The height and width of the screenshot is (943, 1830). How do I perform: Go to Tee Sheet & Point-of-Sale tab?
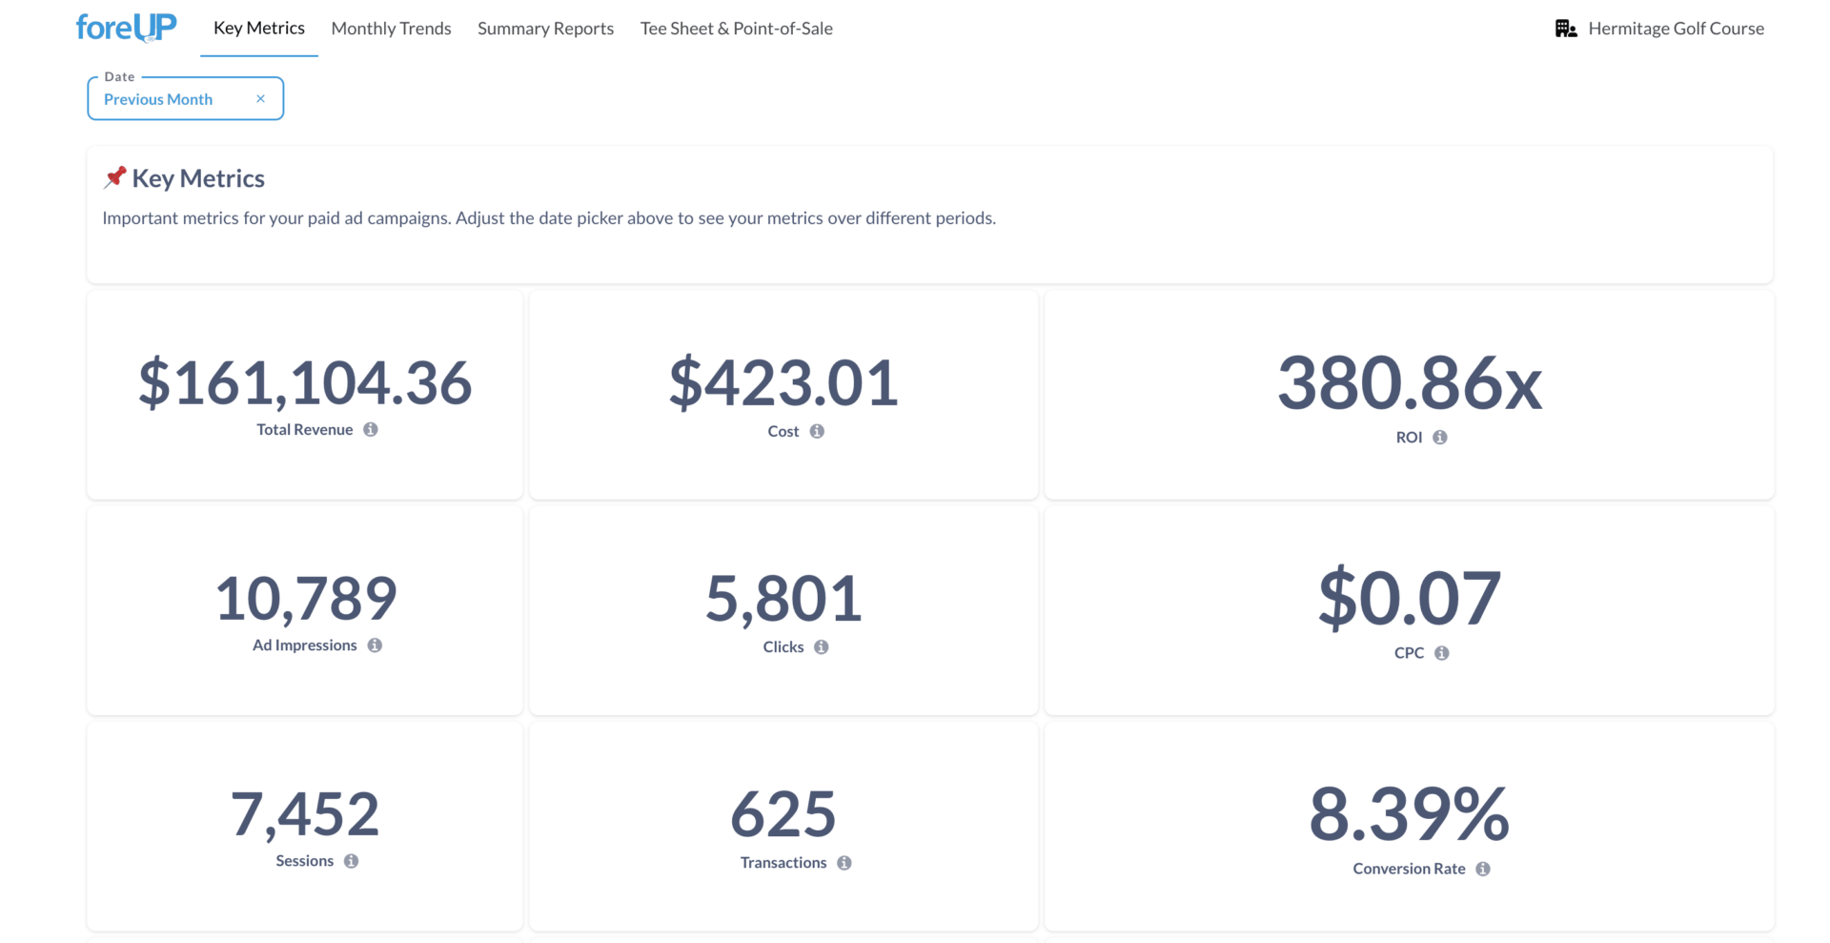[x=736, y=29]
